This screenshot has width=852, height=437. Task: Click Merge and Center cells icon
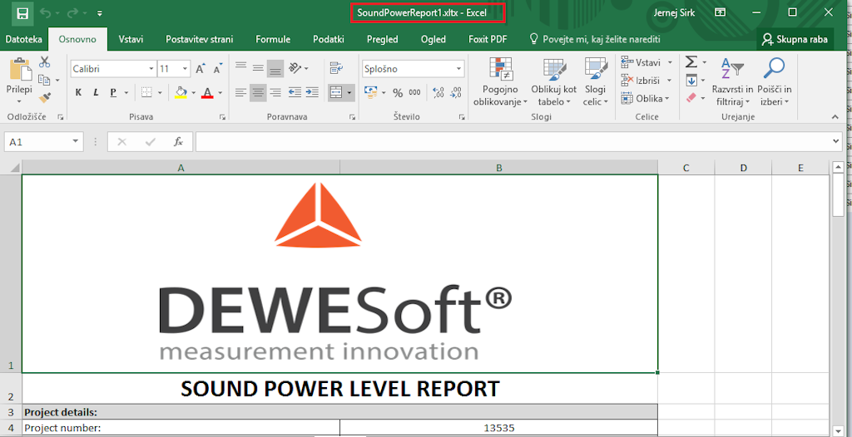click(x=336, y=93)
